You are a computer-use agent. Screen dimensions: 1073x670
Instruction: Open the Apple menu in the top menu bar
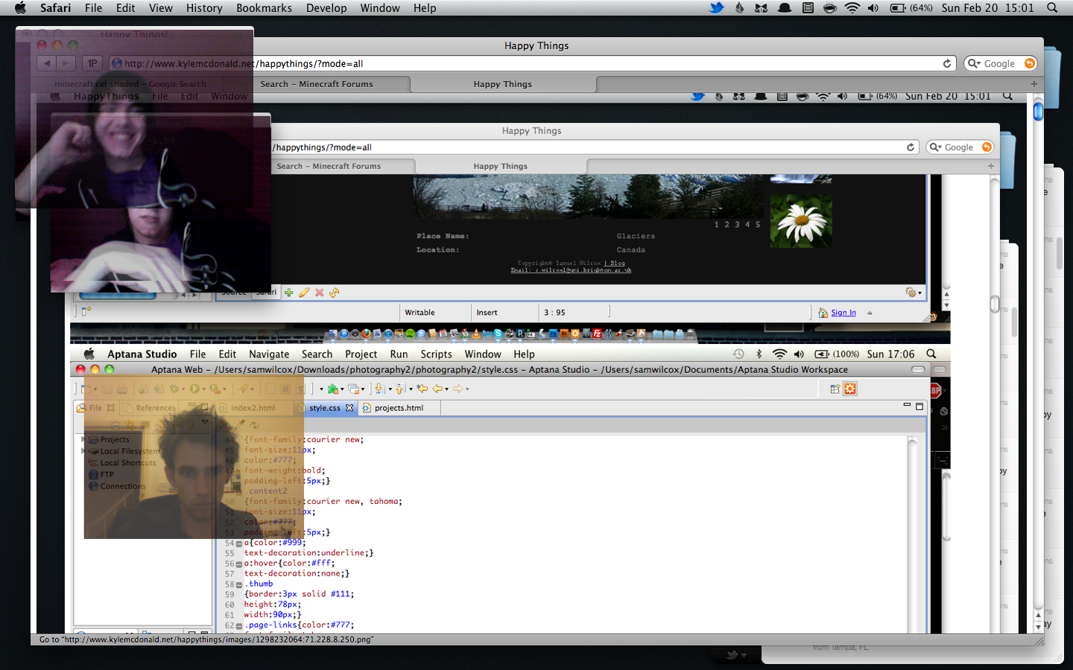20,8
